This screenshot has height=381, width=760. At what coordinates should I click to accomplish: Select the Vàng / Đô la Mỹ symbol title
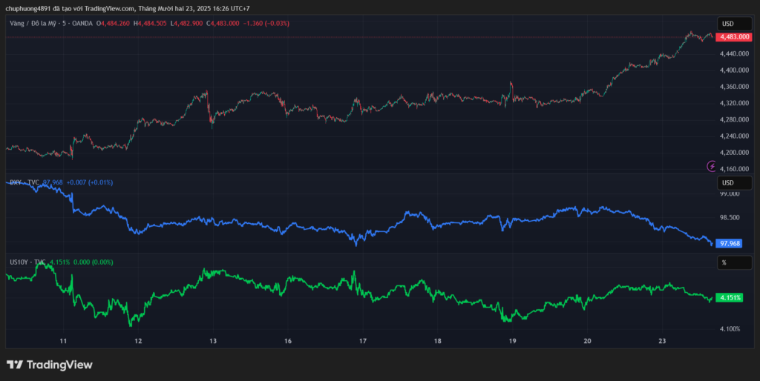pos(49,24)
